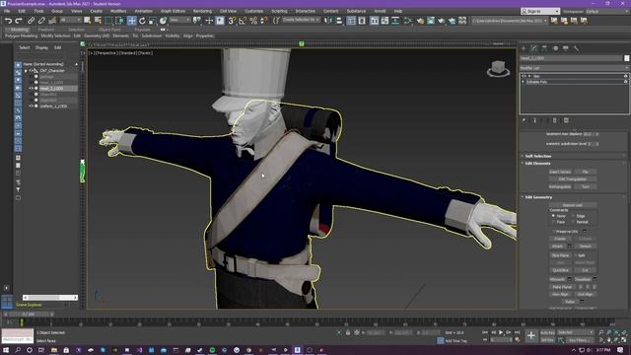Click the Undo arrow icon

(x=8, y=21)
